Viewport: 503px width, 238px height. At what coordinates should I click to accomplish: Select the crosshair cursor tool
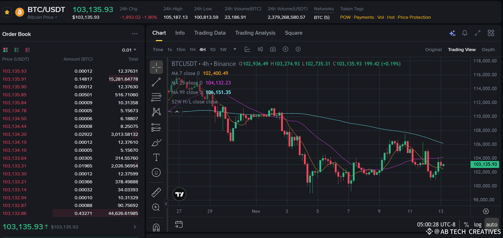click(x=156, y=67)
